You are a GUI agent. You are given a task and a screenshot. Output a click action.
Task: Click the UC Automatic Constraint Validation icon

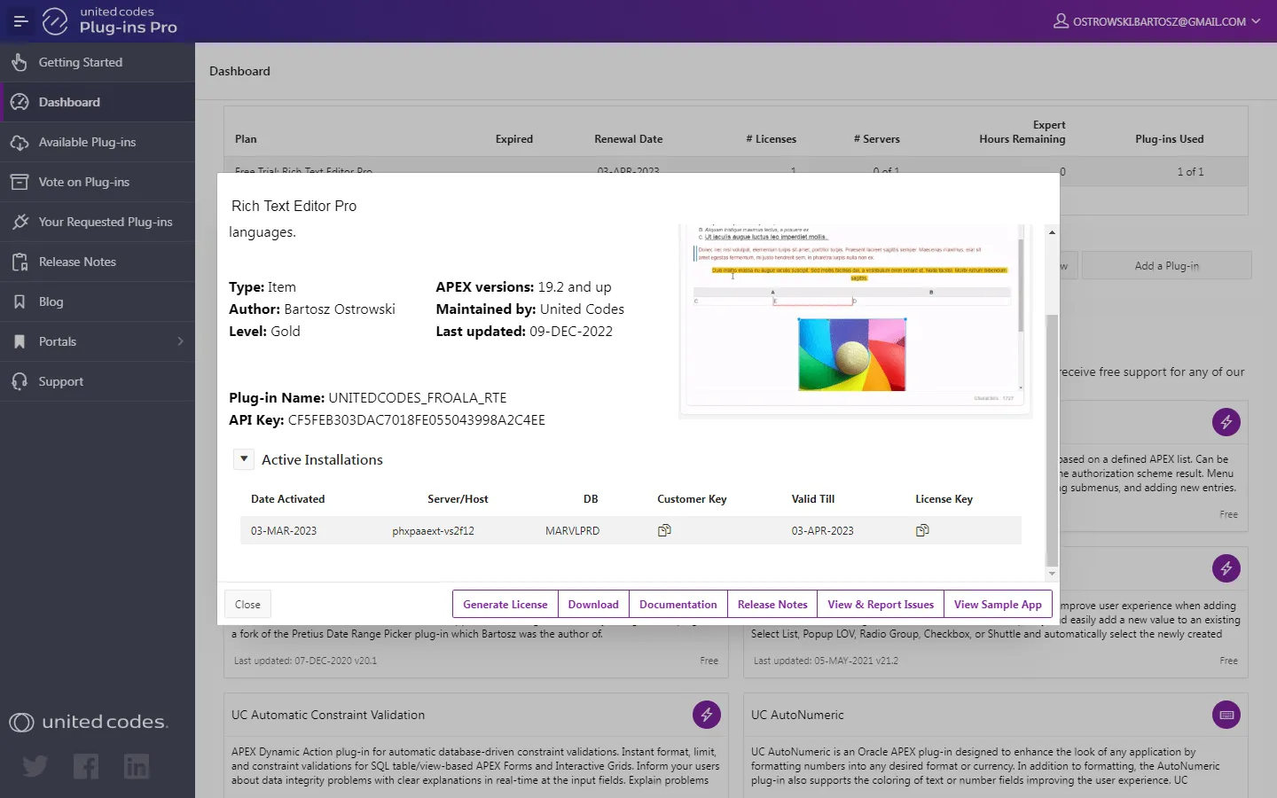click(x=707, y=715)
